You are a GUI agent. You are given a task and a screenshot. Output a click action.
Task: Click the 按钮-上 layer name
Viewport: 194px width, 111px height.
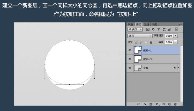(x=148, y=50)
